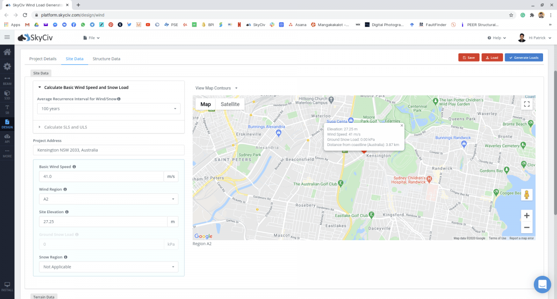
Task: Open the DESIGN module in sidebar
Action: (x=7, y=124)
